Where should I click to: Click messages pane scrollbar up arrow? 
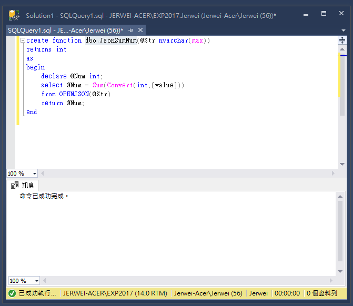pyautogui.click(x=340, y=197)
